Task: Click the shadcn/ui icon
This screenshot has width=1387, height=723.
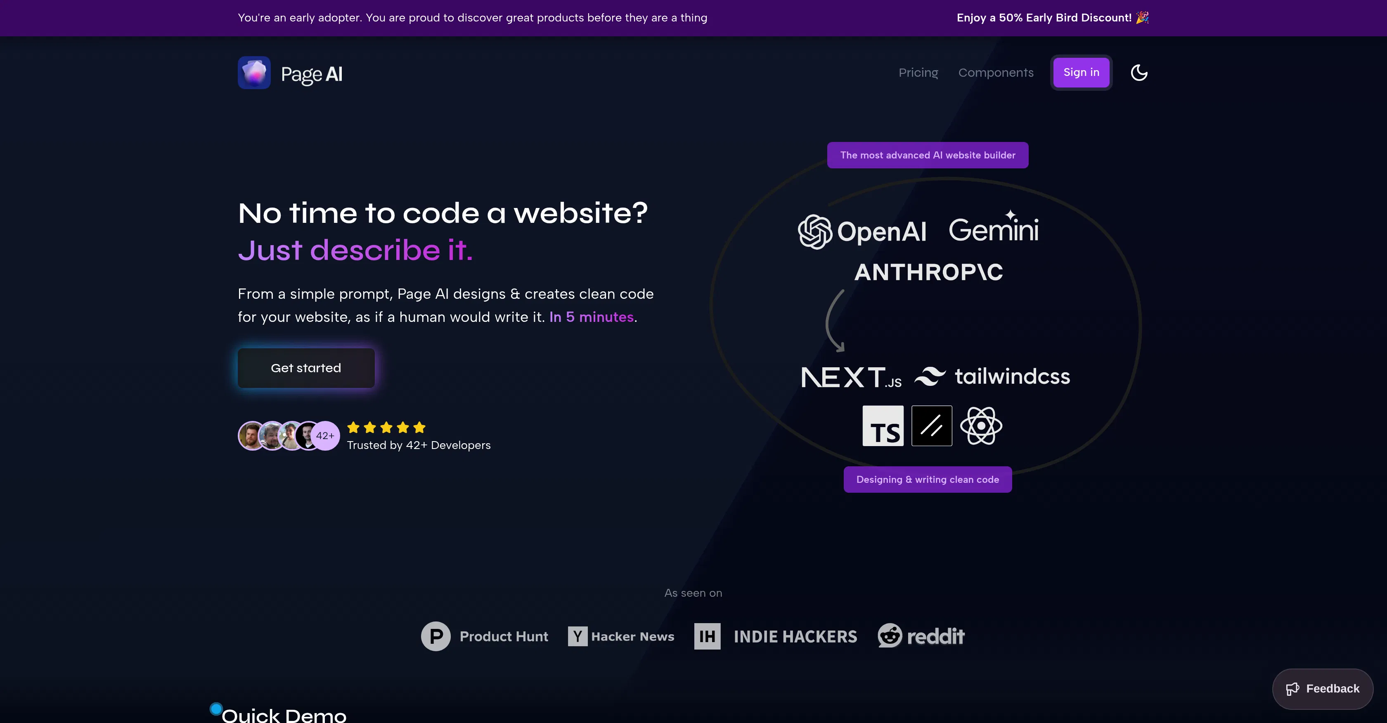Action: pyautogui.click(x=932, y=425)
